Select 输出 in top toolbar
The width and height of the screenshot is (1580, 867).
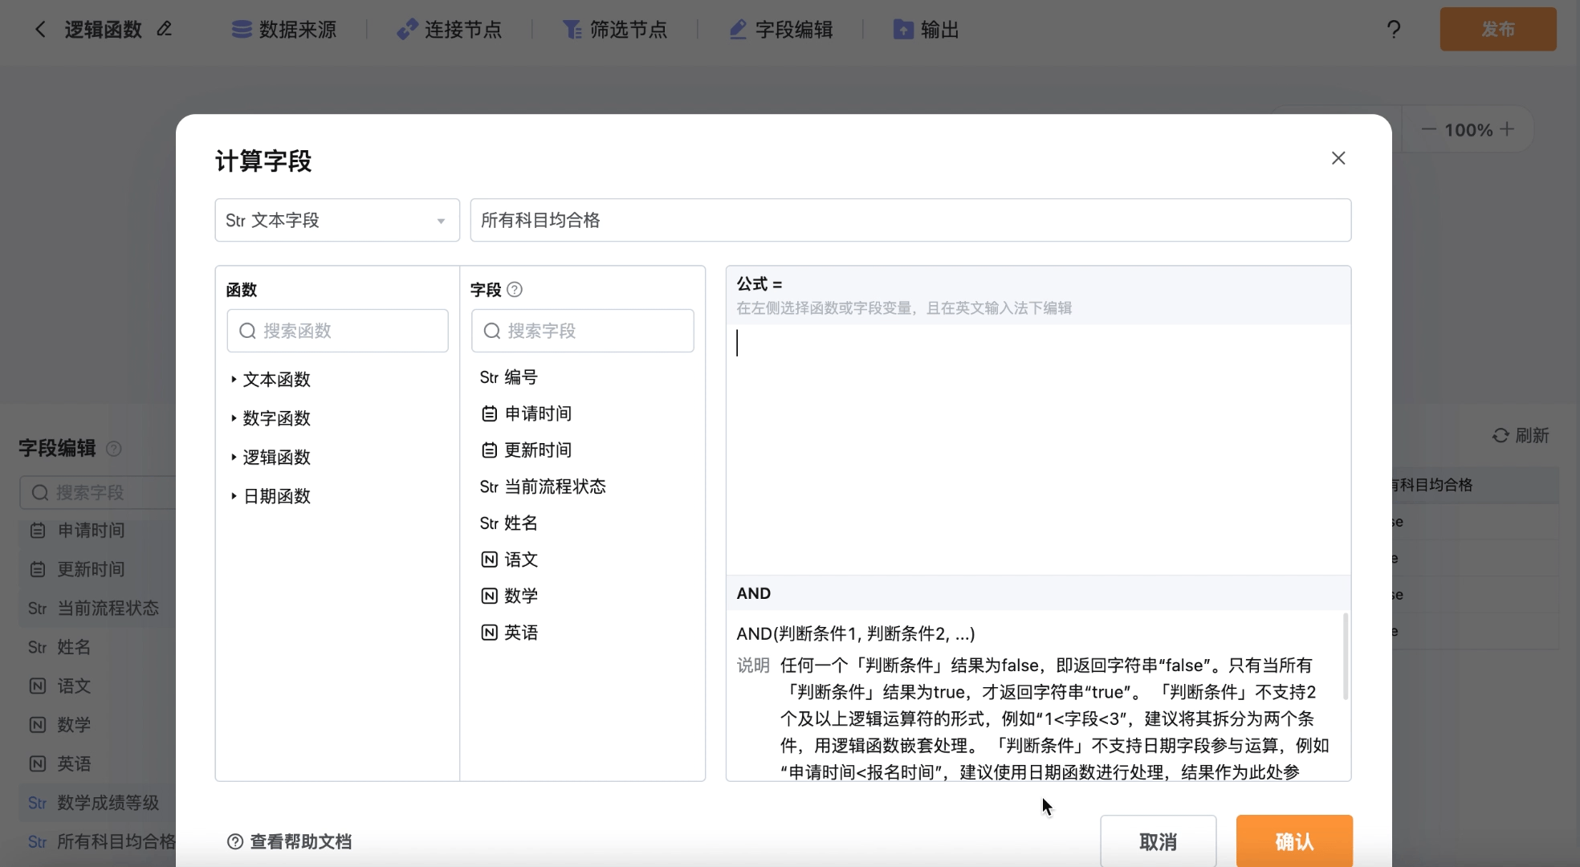[x=926, y=30]
